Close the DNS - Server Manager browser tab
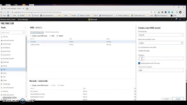 click(x=23, y=8)
